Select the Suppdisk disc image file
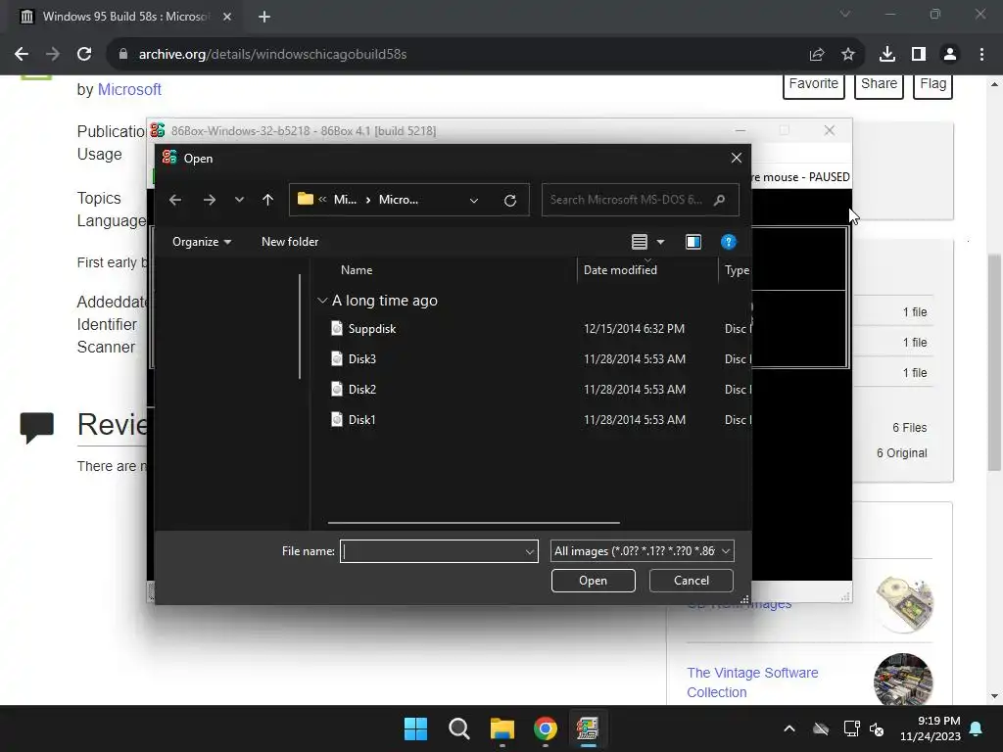Screen dimensions: 1003x752 tap(372, 329)
